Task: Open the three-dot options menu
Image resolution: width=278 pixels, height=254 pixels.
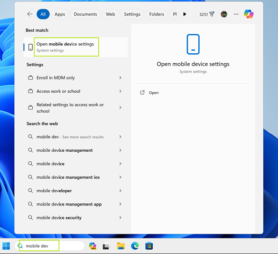Action: (236, 14)
